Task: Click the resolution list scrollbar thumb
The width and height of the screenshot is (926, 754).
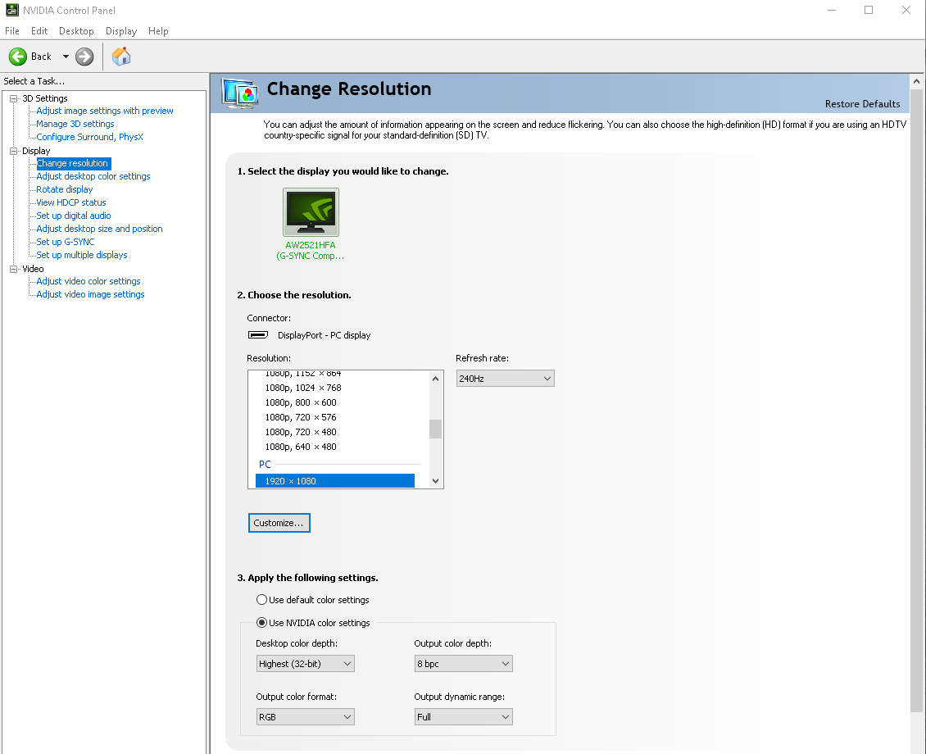Action: (436, 429)
